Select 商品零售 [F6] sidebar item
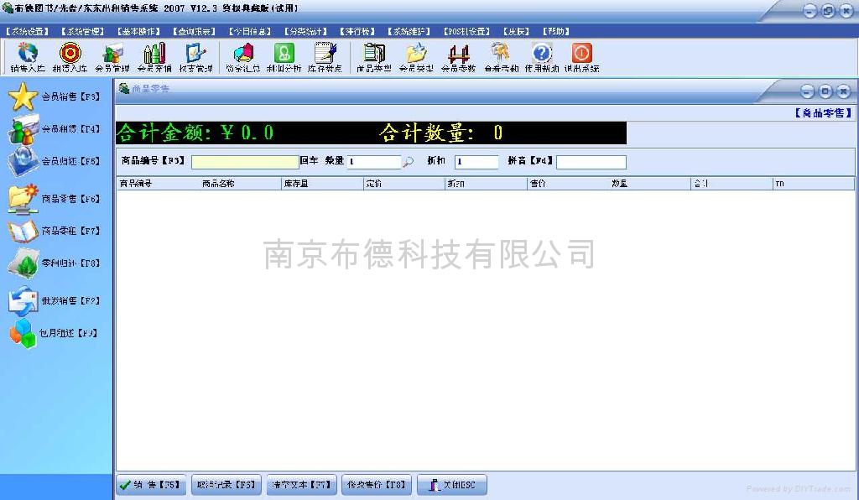The width and height of the screenshot is (859, 500). (55, 199)
